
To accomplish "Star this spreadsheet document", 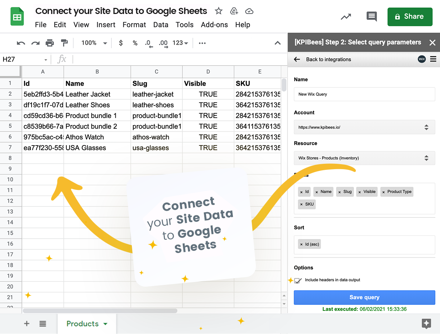I will coord(219,11).
